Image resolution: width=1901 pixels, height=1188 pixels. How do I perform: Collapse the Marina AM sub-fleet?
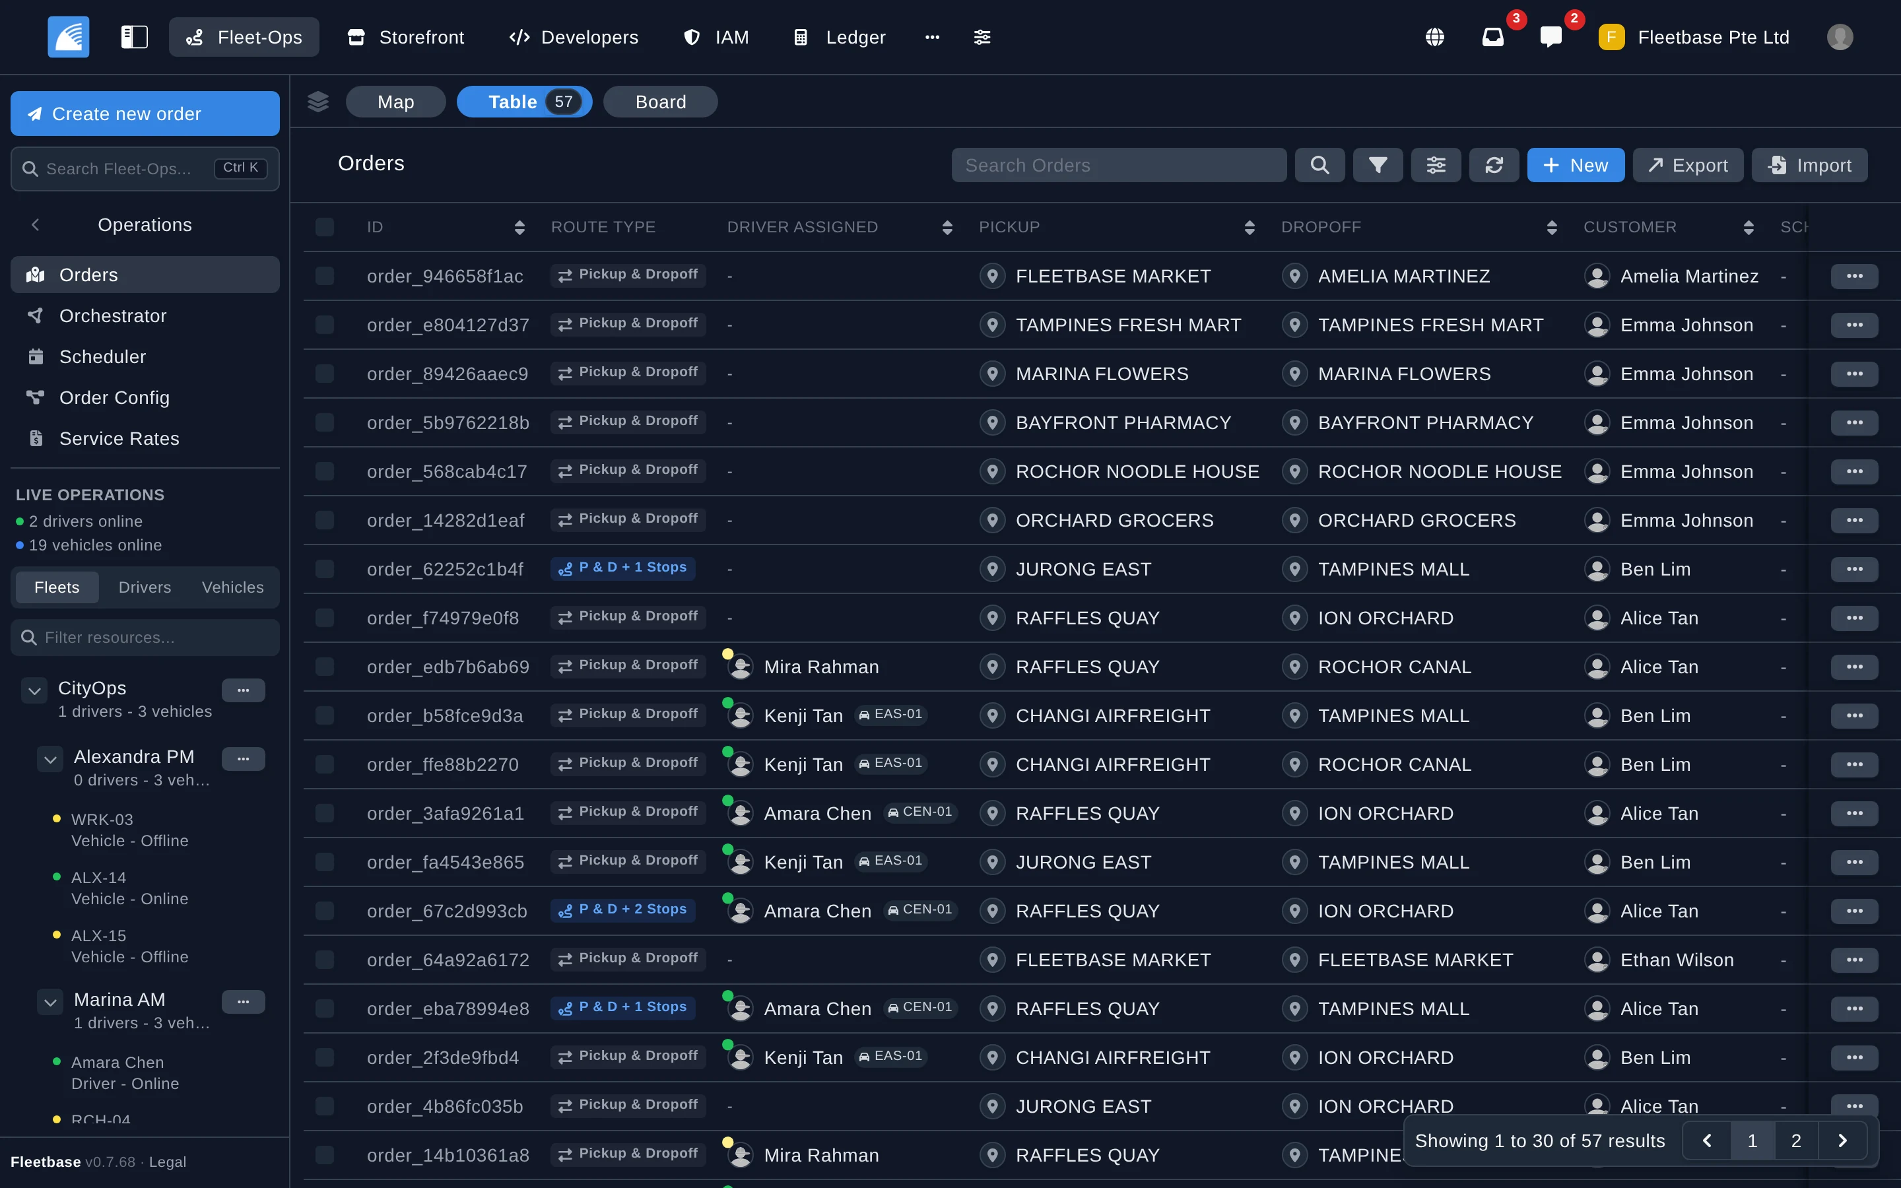click(x=50, y=1002)
